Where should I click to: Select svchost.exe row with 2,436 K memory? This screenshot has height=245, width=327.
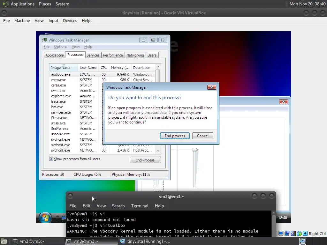(103, 150)
